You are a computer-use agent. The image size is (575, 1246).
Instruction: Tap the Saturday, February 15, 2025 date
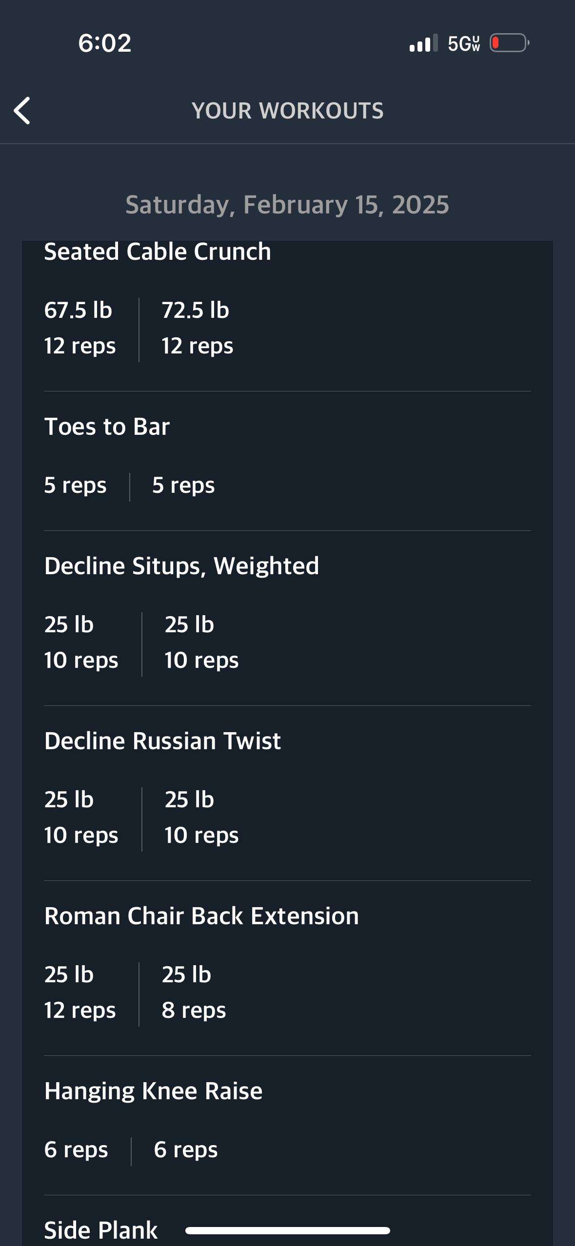coord(287,205)
